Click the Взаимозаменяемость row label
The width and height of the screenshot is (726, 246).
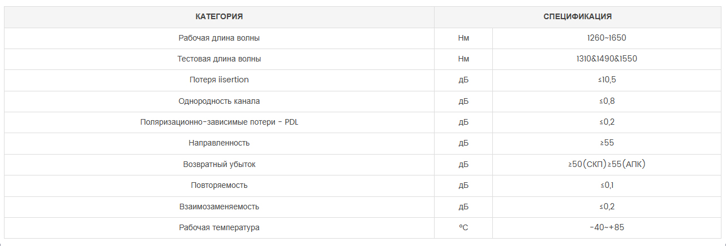tap(219, 207)
